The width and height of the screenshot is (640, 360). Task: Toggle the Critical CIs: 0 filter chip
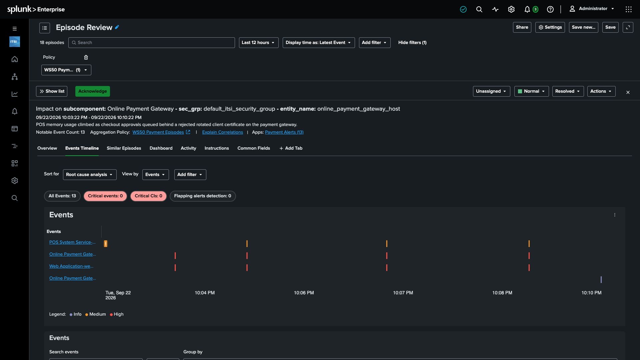click(x=148, y=196)
